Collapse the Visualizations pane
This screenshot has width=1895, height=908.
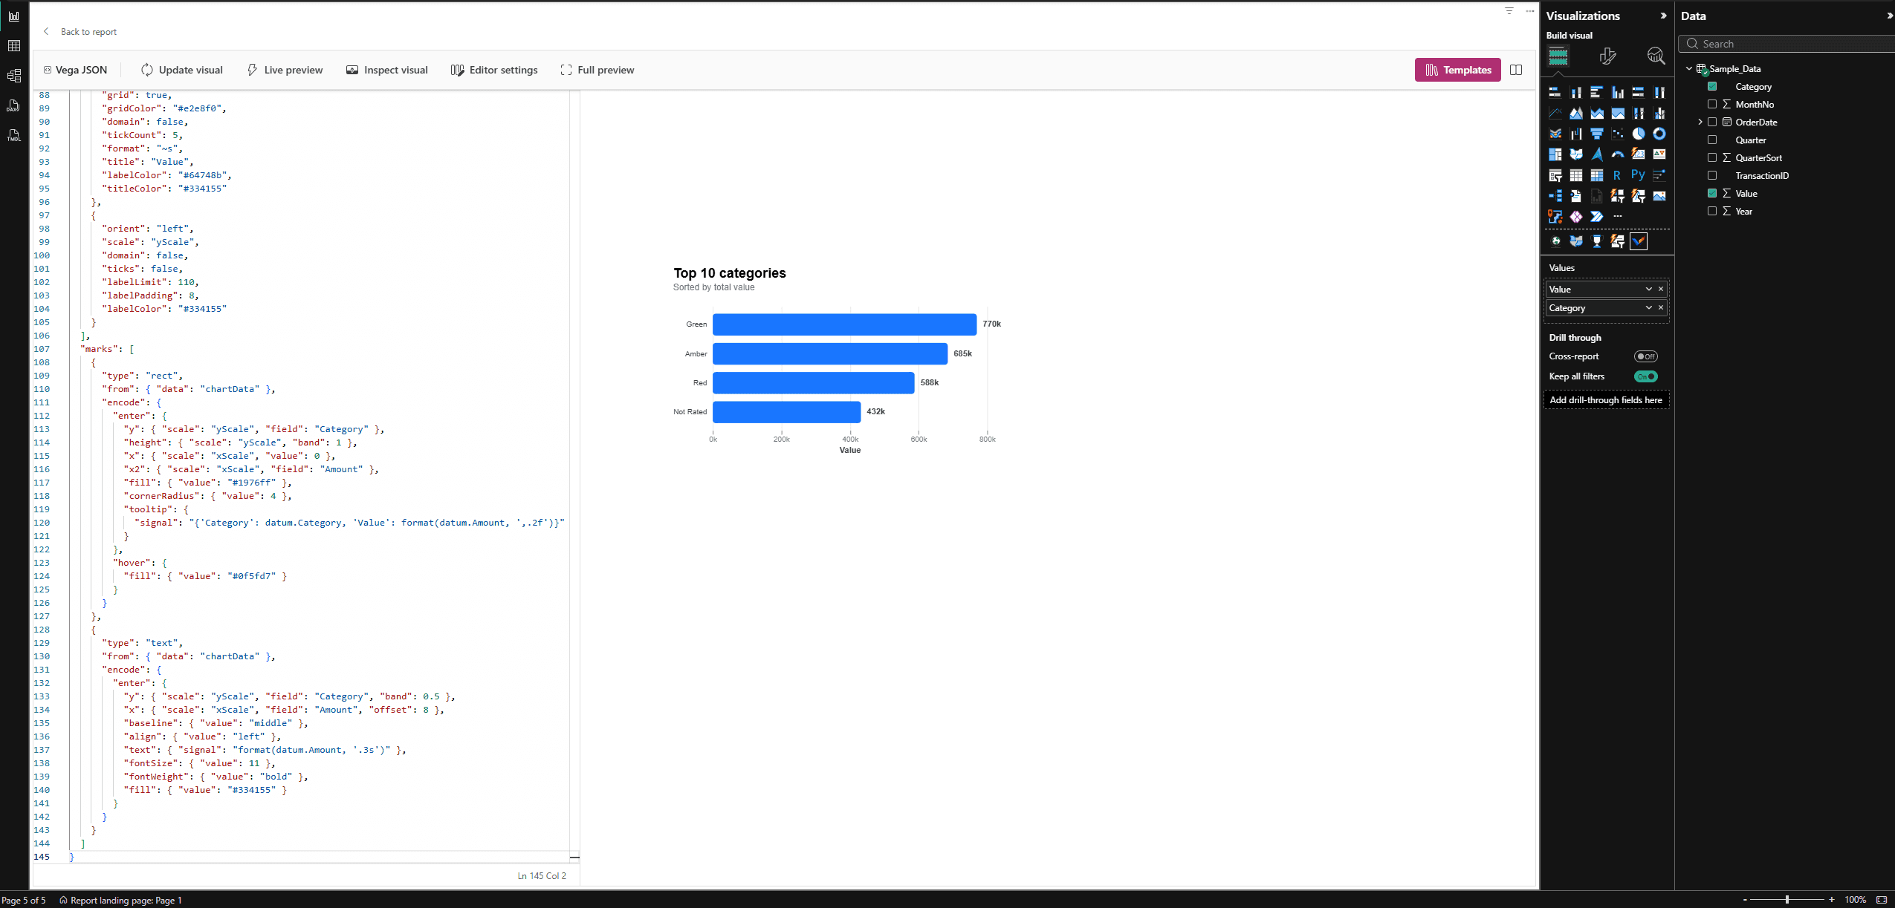[1663, 16]
